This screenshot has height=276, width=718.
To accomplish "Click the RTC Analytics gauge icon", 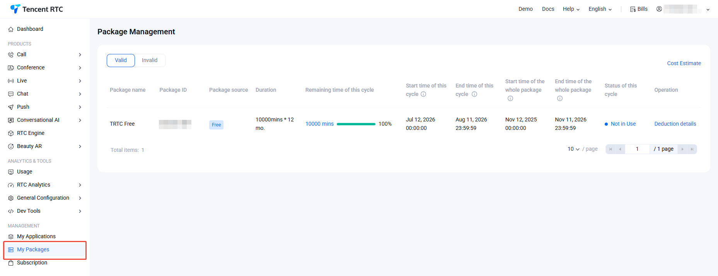I will (11, 185).
